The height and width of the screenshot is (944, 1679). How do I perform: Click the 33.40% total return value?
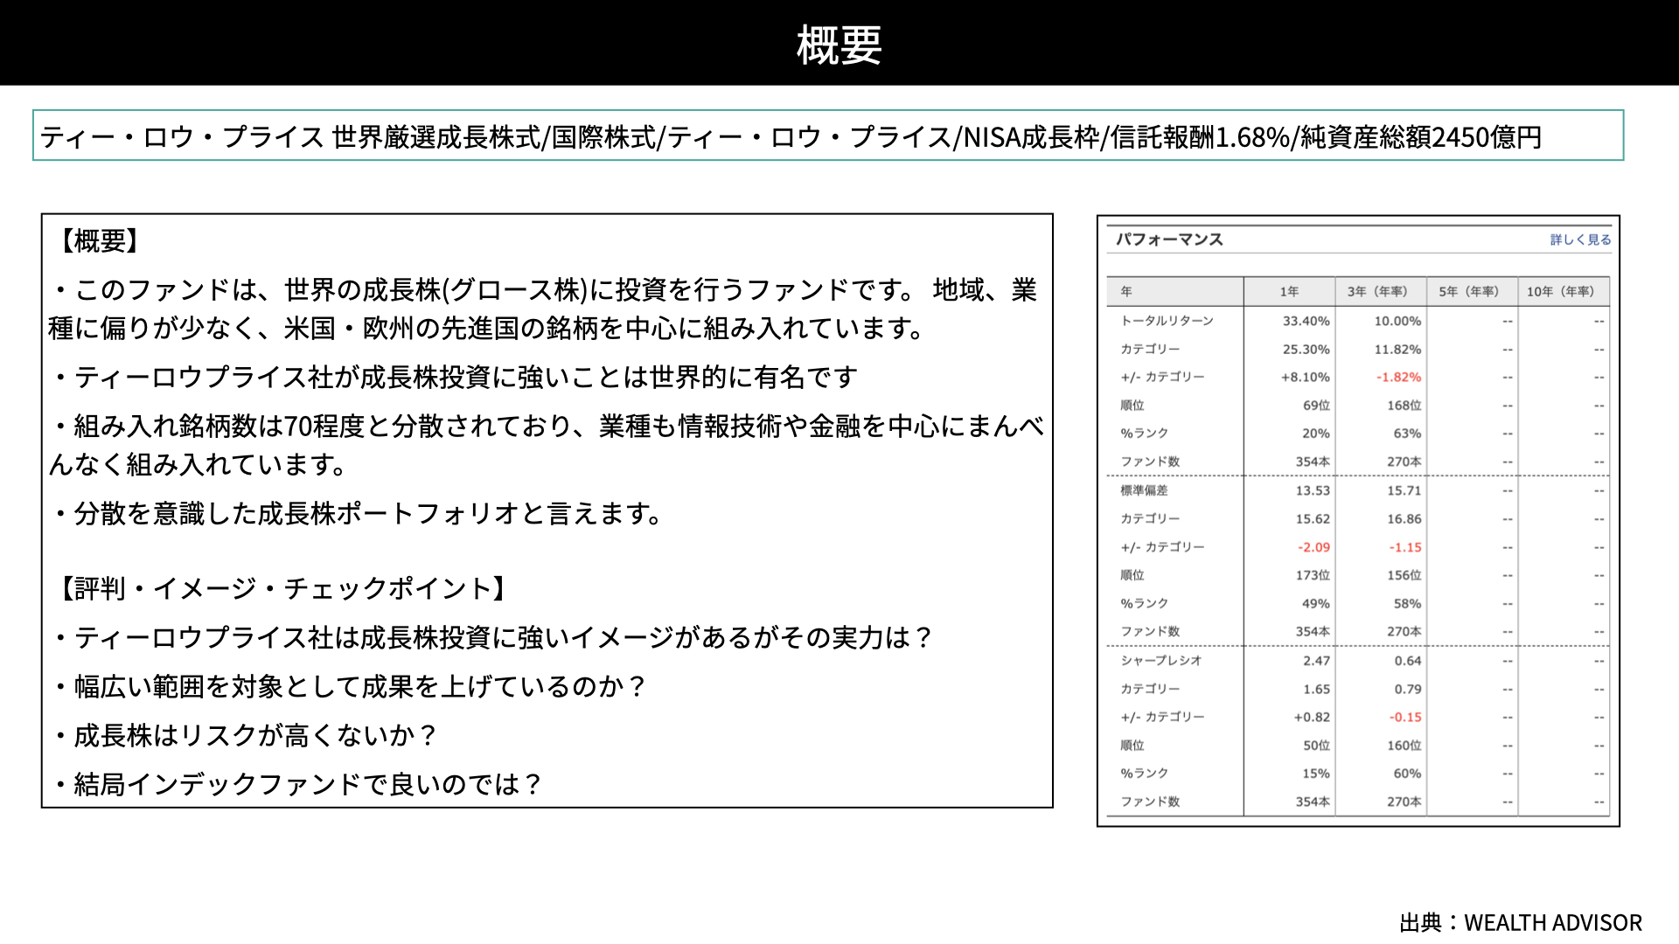coord(1306,321)
